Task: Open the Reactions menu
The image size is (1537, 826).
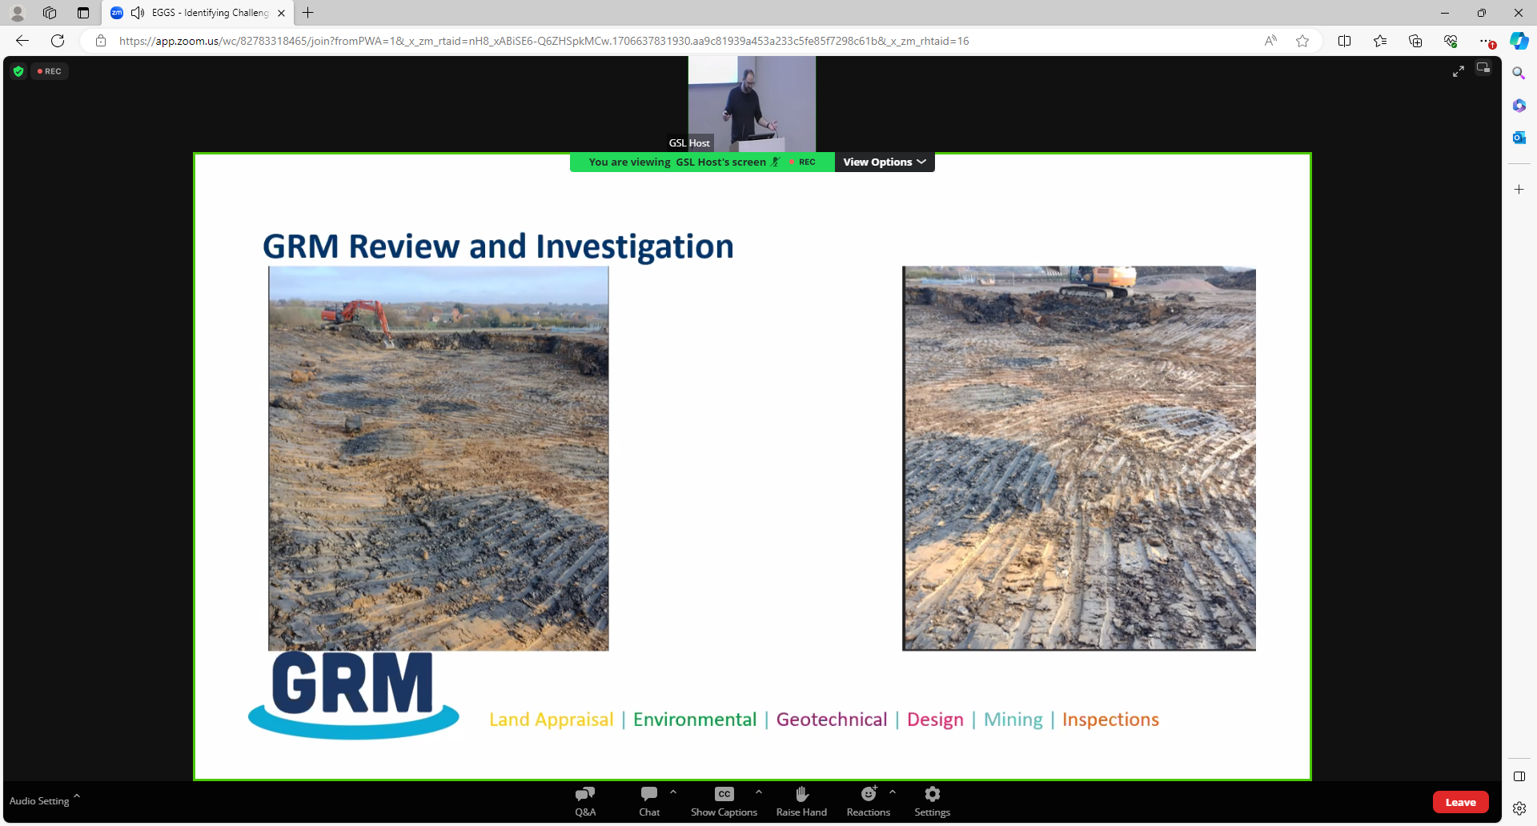Action: pos(869,801)
